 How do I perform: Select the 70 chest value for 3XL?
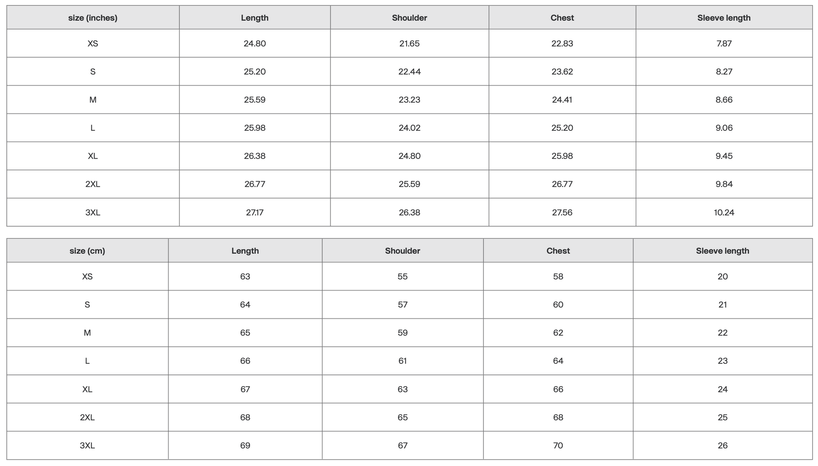tap(558, 445)
